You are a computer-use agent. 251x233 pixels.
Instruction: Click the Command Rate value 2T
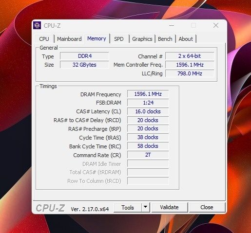(x=148, y=155)
